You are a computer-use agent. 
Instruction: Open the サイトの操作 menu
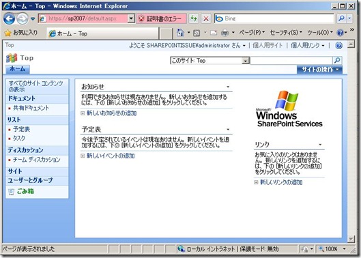pyautogui.click(x=319, y=70)
